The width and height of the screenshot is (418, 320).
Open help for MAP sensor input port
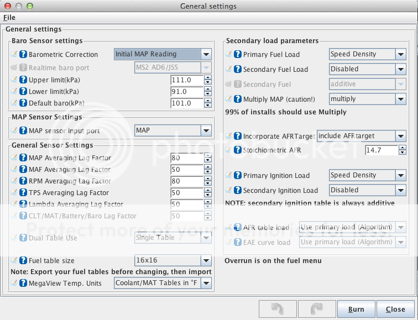(23, 131)
